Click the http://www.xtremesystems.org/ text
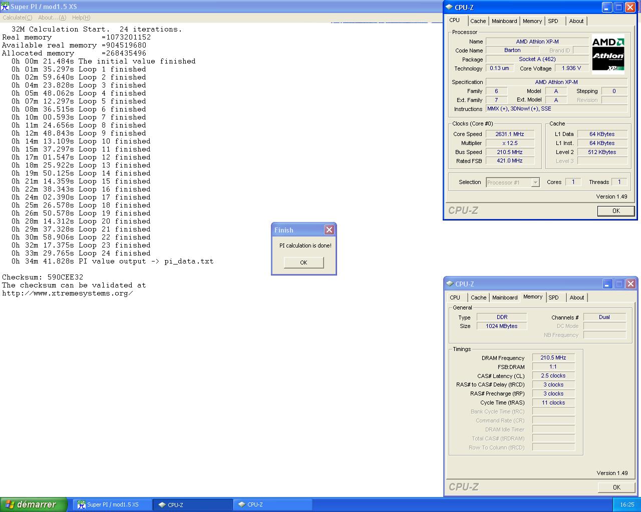641x512 pixels. click(68, 293)
